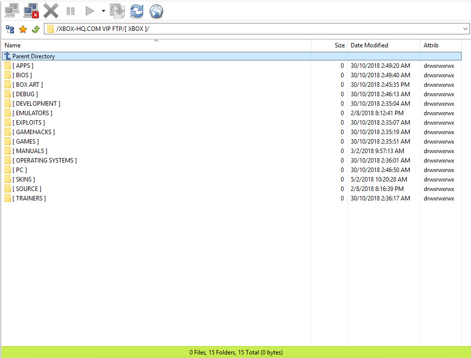471x358 pixels.
Task: Sort by the Date Modified column header
Action: click(x=369, y=45)
